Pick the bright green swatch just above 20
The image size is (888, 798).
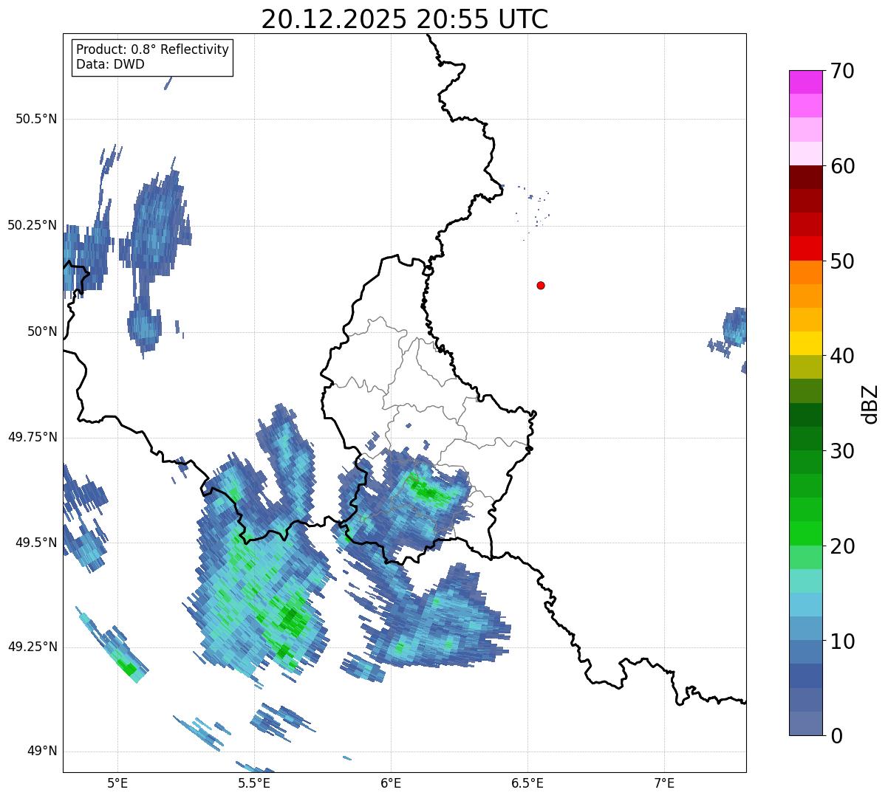805,534
